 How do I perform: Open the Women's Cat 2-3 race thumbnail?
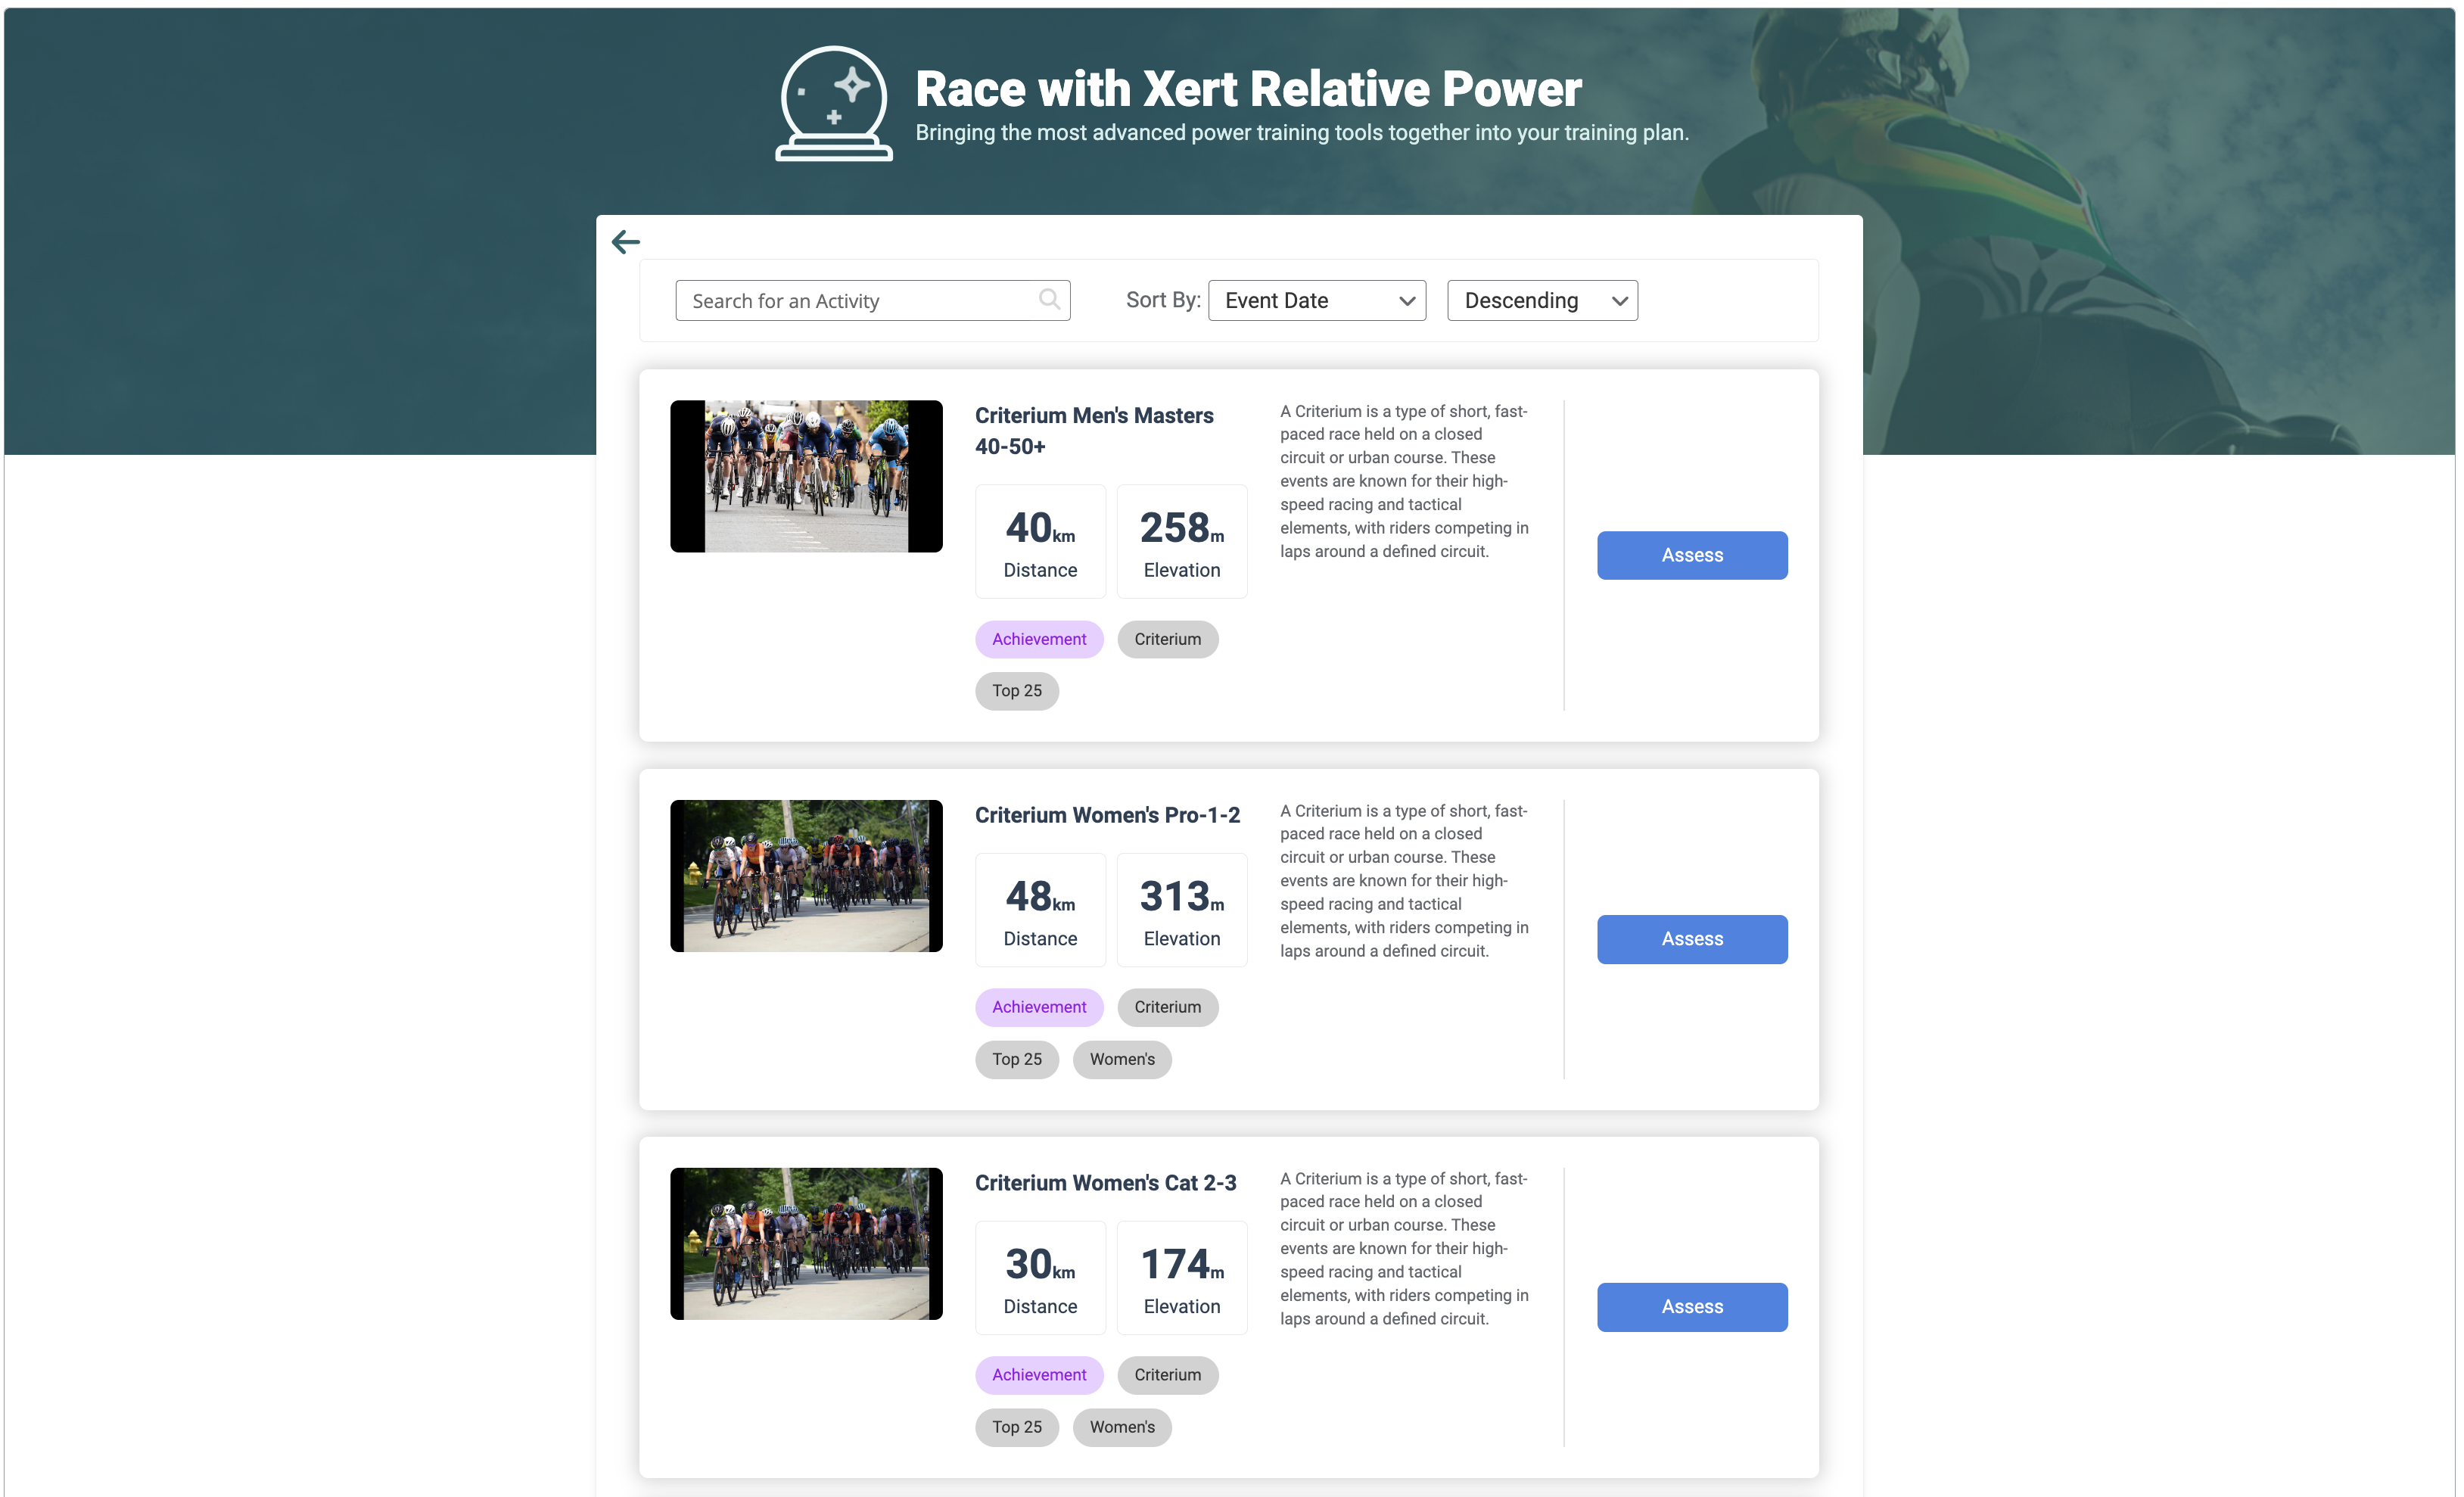coord(806,1244)
